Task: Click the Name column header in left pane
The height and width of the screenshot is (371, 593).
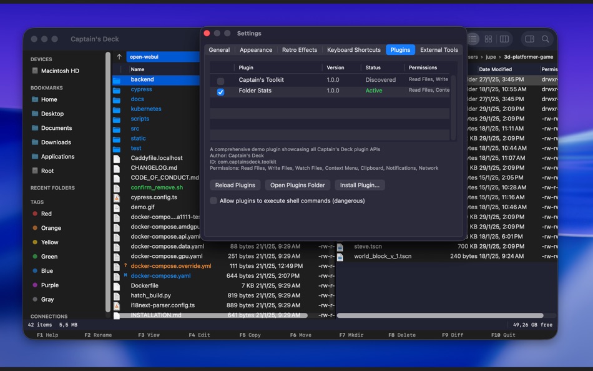Action: (x=137, y=69)
